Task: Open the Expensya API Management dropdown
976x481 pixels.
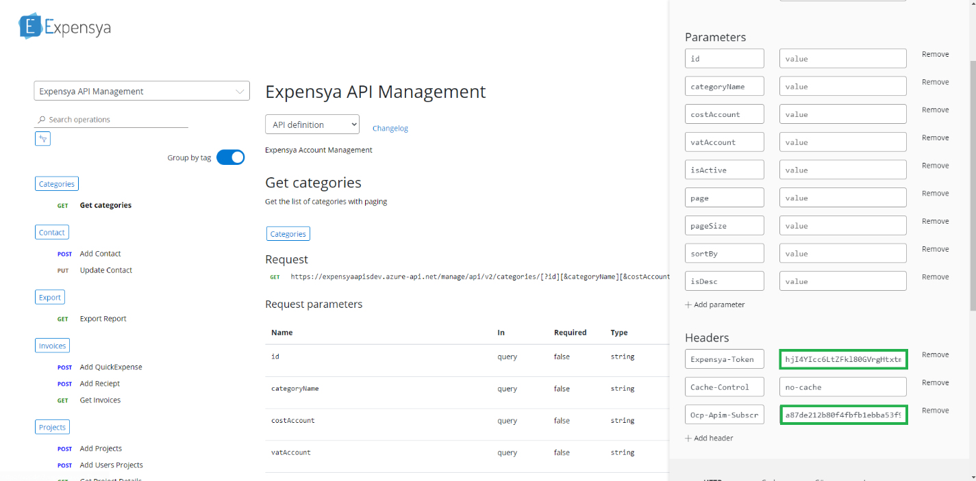Action: (142, 91)
